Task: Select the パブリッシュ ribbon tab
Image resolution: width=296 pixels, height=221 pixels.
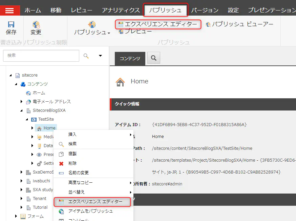Action: tap(165, 10)
